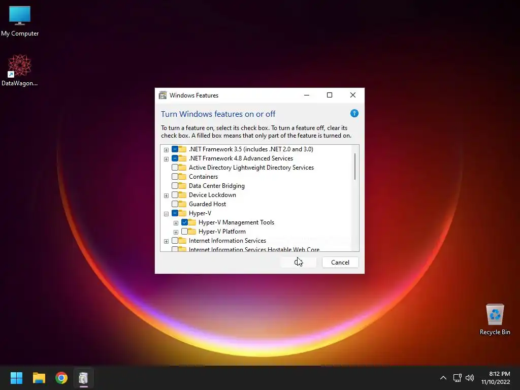Expand Internet Information Services node
Screen dimensions: 520x390
pyautogui.click(x=166, y=241)
